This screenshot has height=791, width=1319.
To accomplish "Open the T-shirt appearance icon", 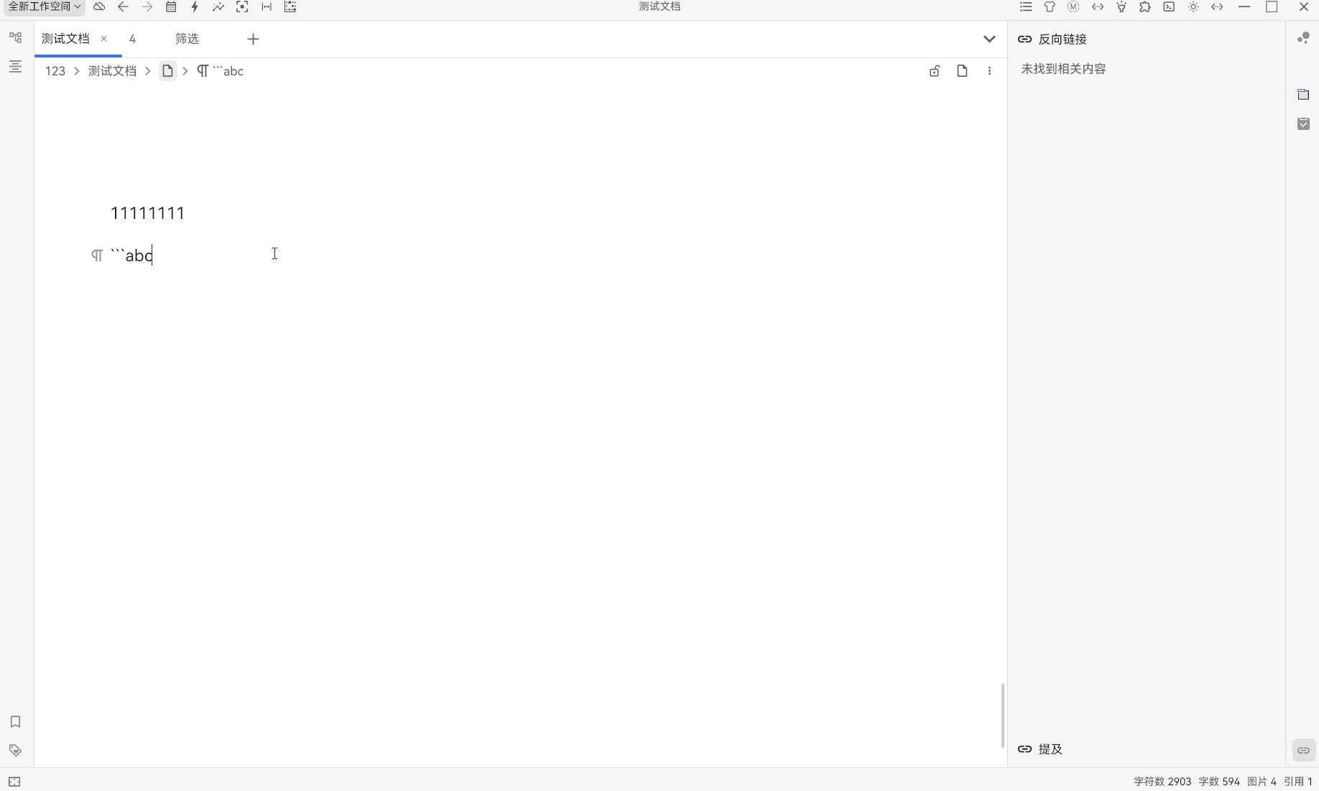I will (x=1050, y=7).
